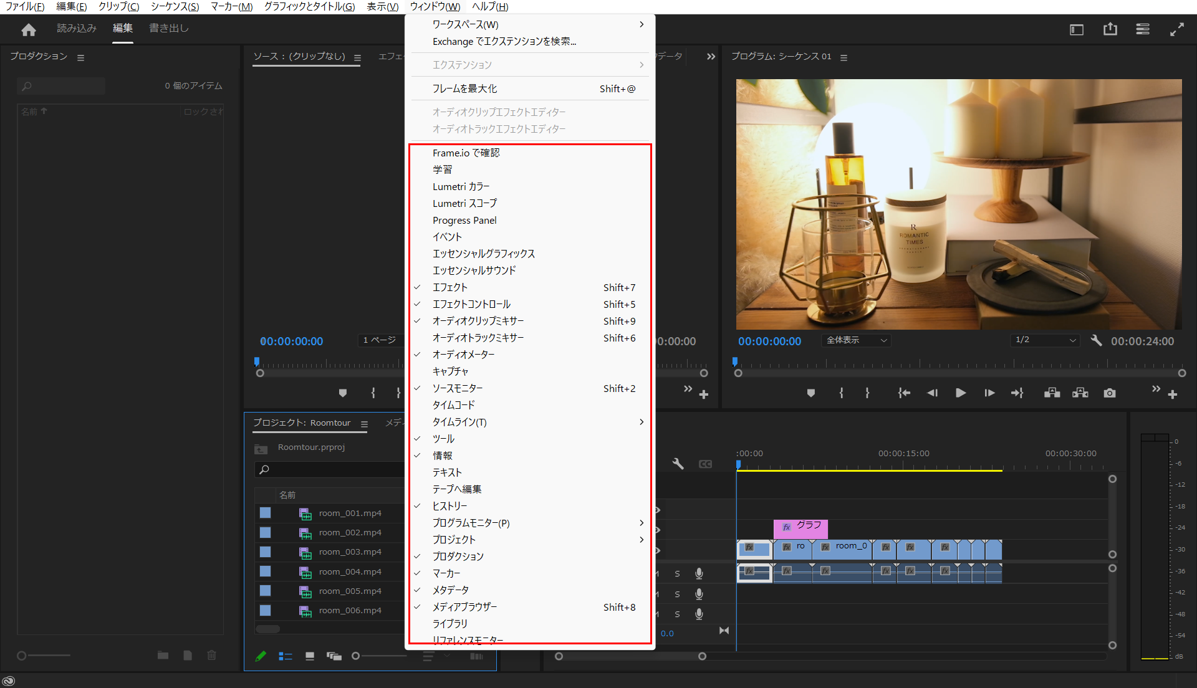Switch project panel to list view

click(x=286, y=656)
